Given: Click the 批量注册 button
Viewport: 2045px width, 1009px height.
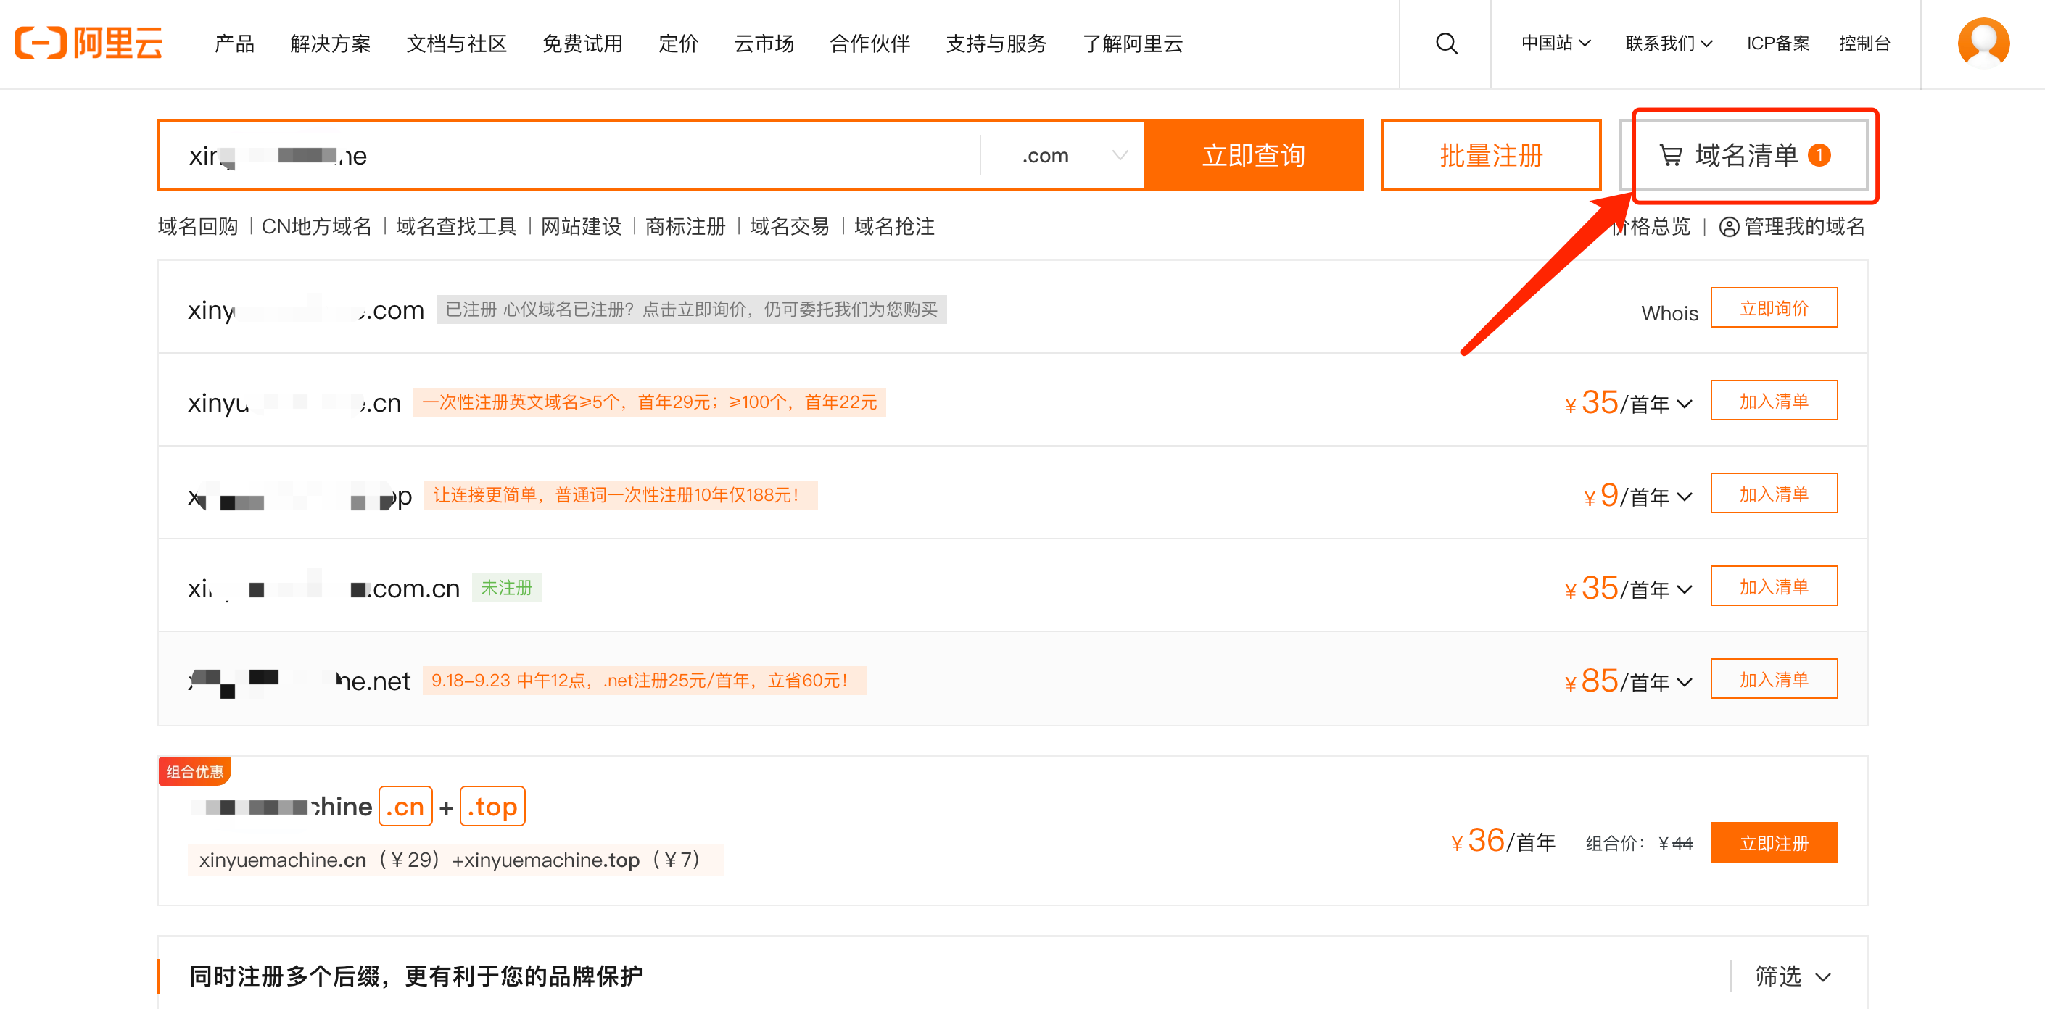Looking at the screenshot, I should [1490, 155].
